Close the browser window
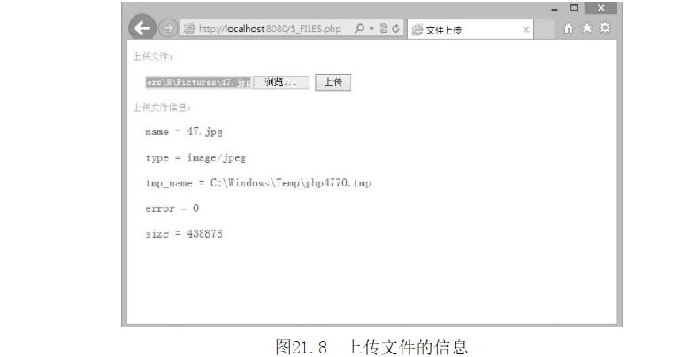 (x=601, y=8)
